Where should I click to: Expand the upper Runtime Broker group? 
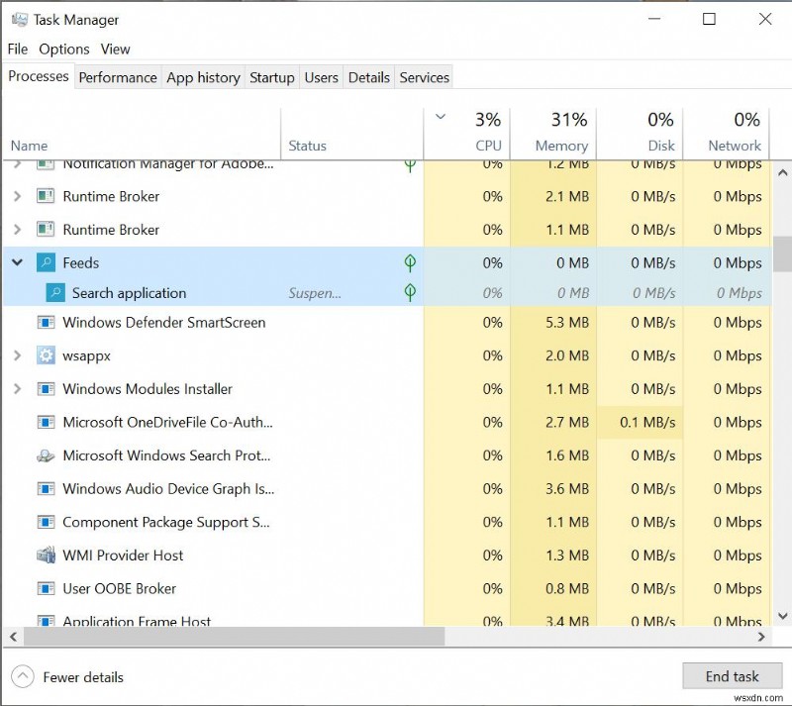pyautogui.click(x=17, y=196)
